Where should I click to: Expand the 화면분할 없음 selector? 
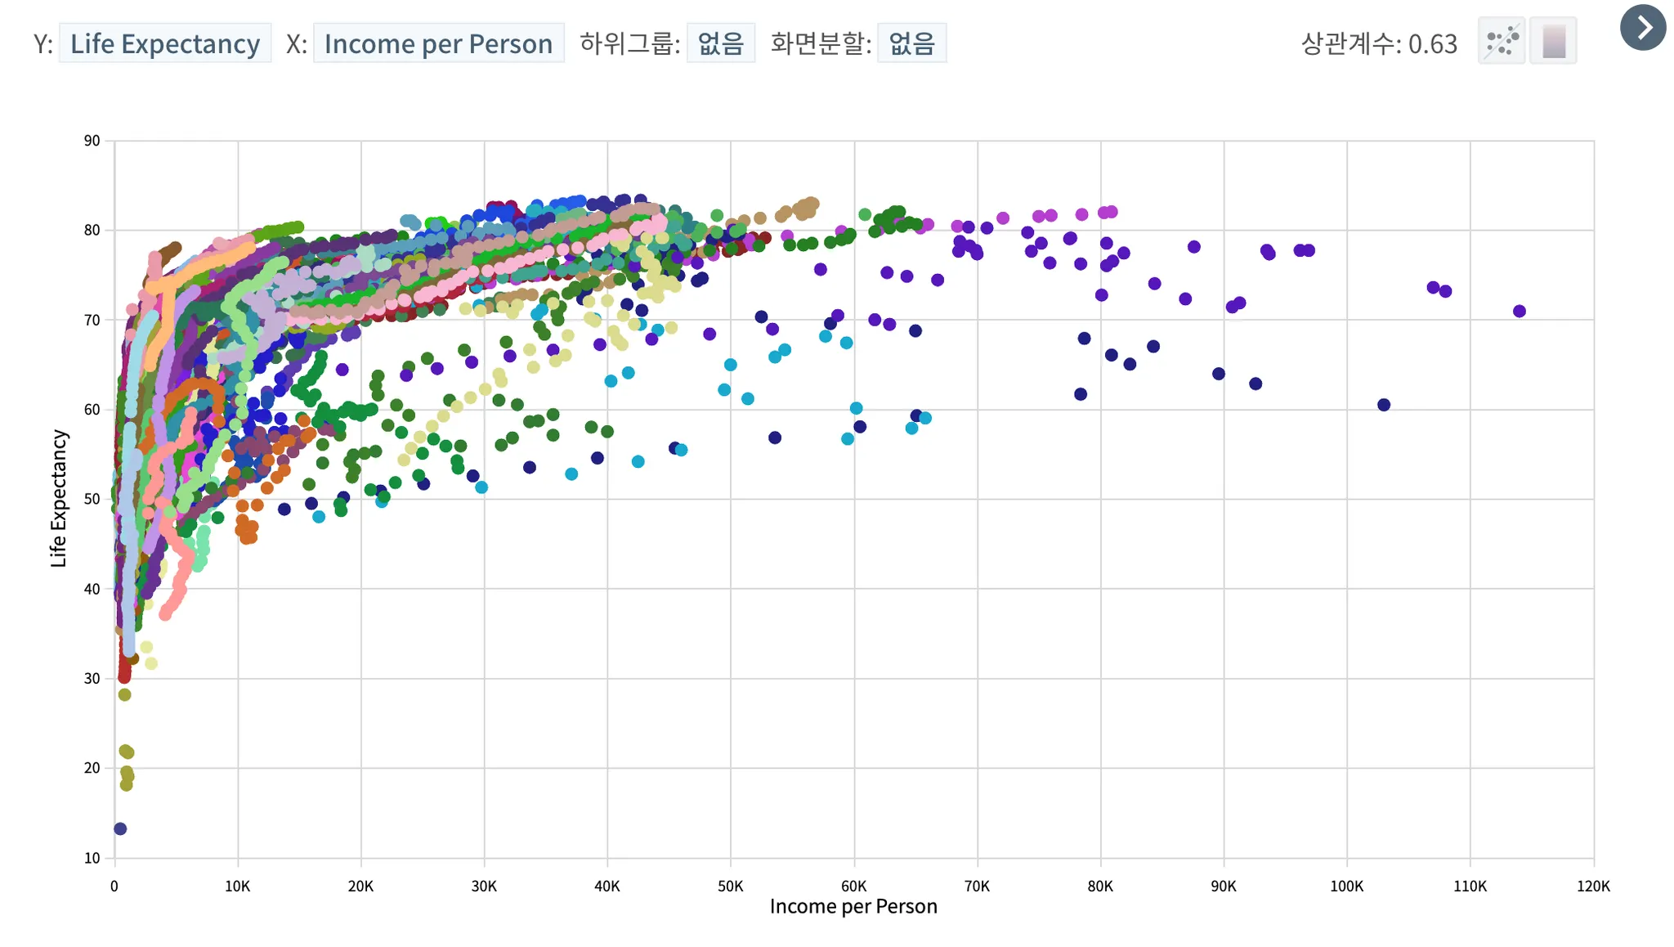[911, 43]
